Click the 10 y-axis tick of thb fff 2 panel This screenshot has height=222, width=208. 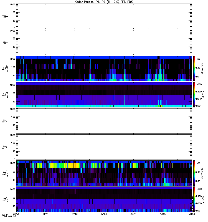[14, 47]
